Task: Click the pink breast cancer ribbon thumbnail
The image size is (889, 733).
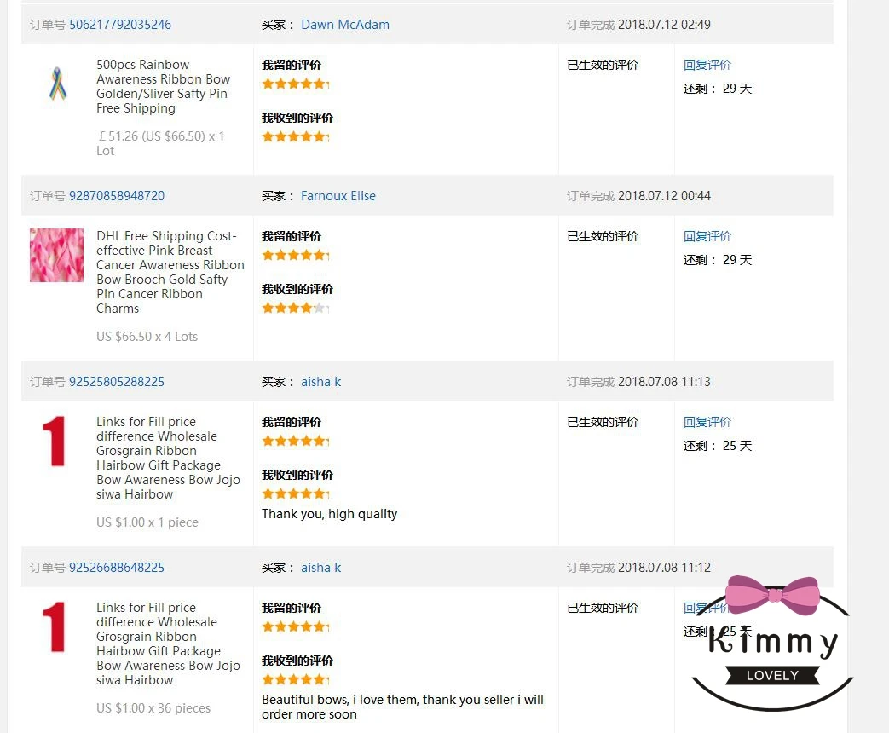Action: (x=57, y=255)
